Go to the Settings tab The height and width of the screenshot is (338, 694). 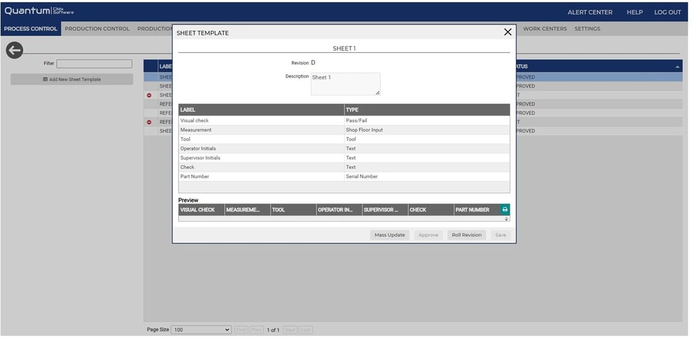click(x=587, y=28)
